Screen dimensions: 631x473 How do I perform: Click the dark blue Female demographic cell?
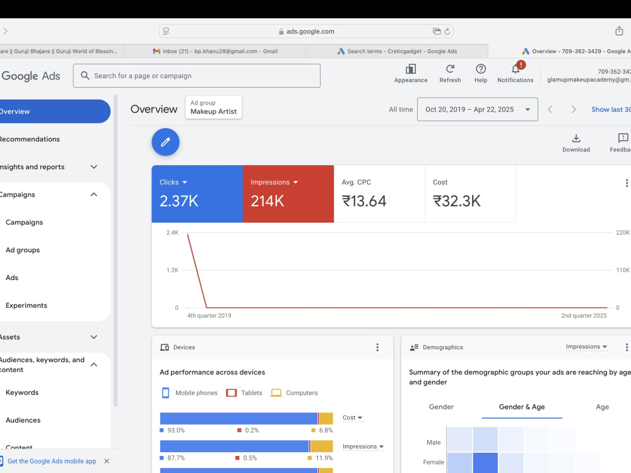point(485,462)
